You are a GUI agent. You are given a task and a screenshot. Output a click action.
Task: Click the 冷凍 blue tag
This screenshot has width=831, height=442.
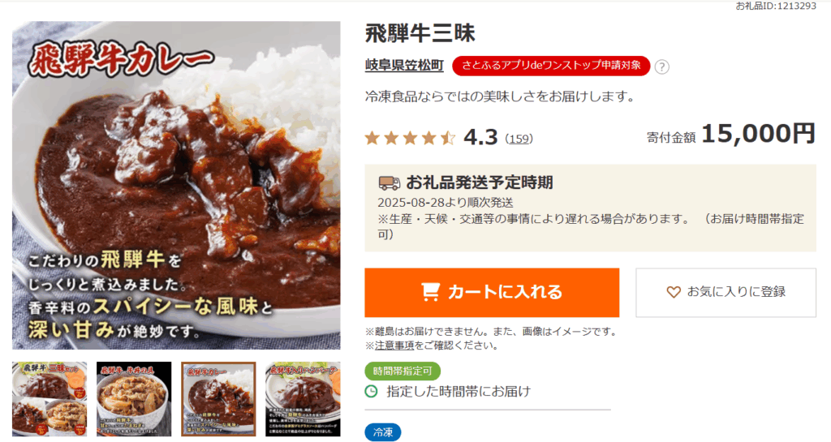click(x=383, y=432)
